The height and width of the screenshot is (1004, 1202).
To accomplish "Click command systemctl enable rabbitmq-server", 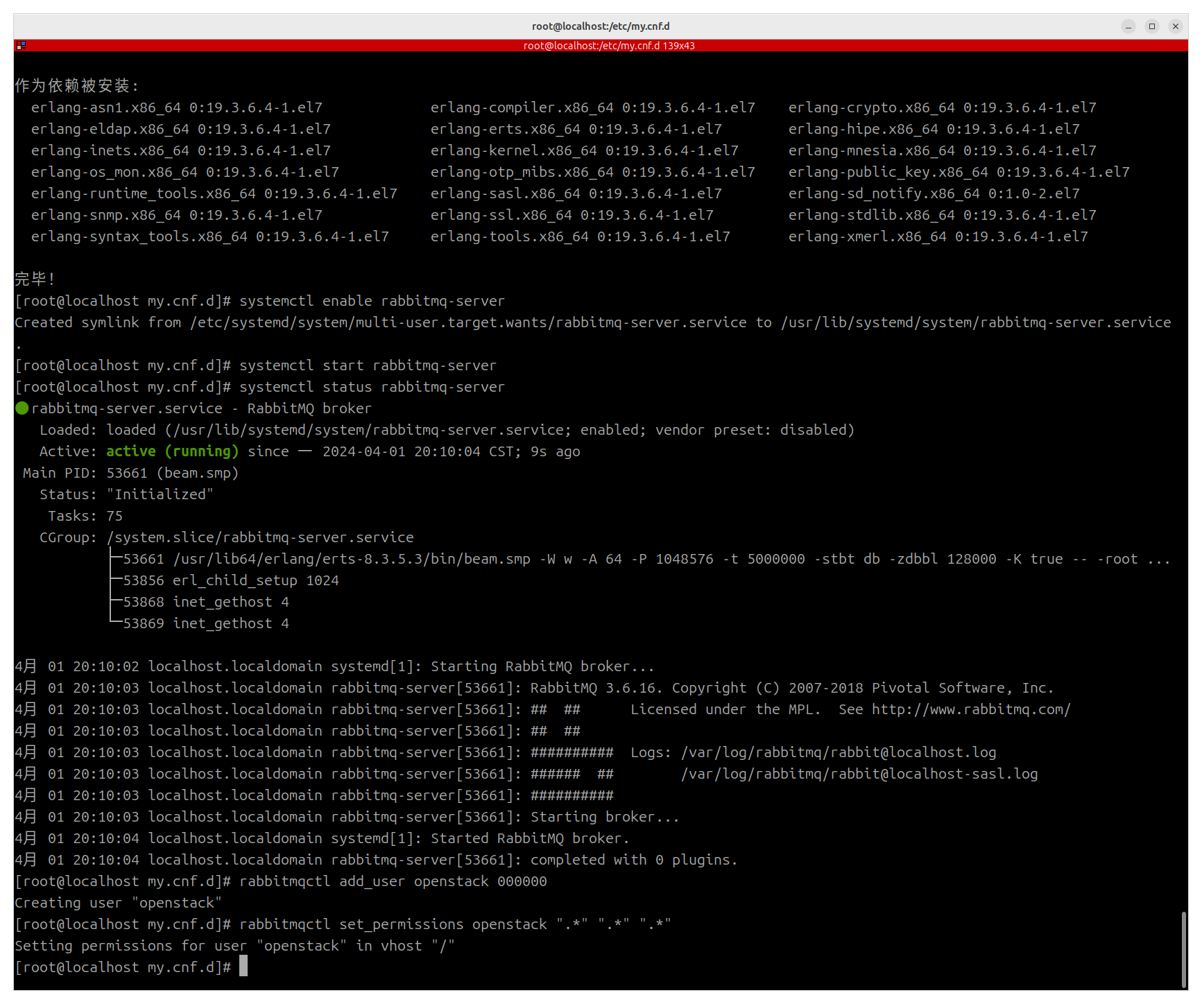I will pos(372,302).
